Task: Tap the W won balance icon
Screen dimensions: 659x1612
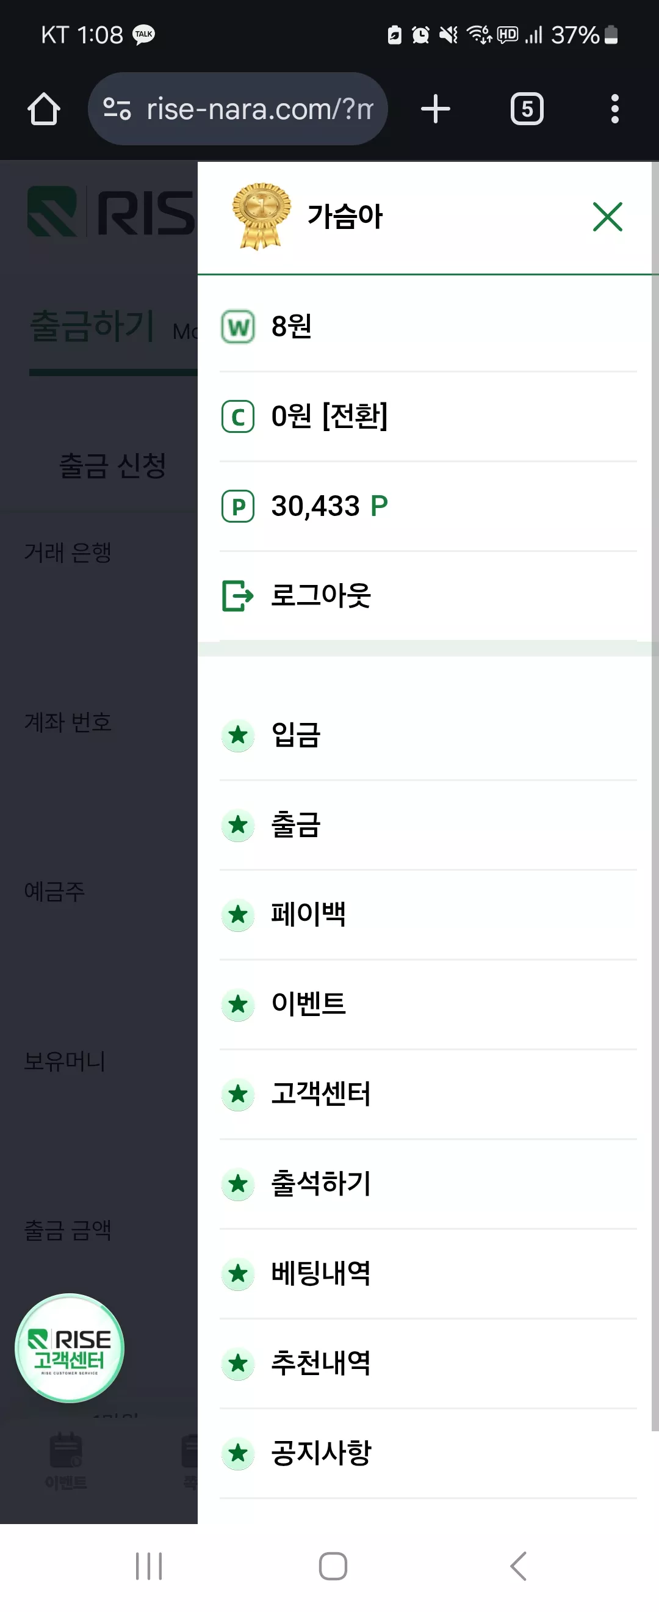Action: click(238, 327)
